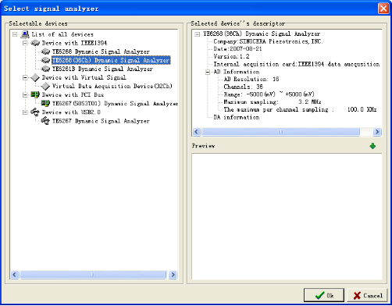The height and width of the screenshot is (306, 392).
Task: Click the Device with USB2.0 label
Action: [71, 112]
